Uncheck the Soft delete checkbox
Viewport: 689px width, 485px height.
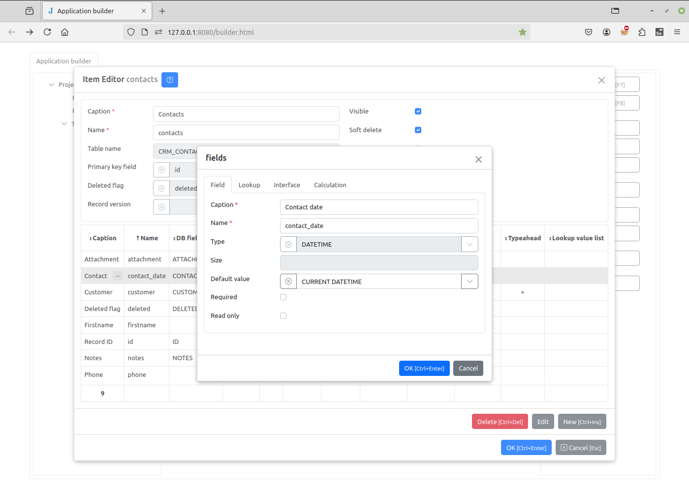[x=418, y=130]
